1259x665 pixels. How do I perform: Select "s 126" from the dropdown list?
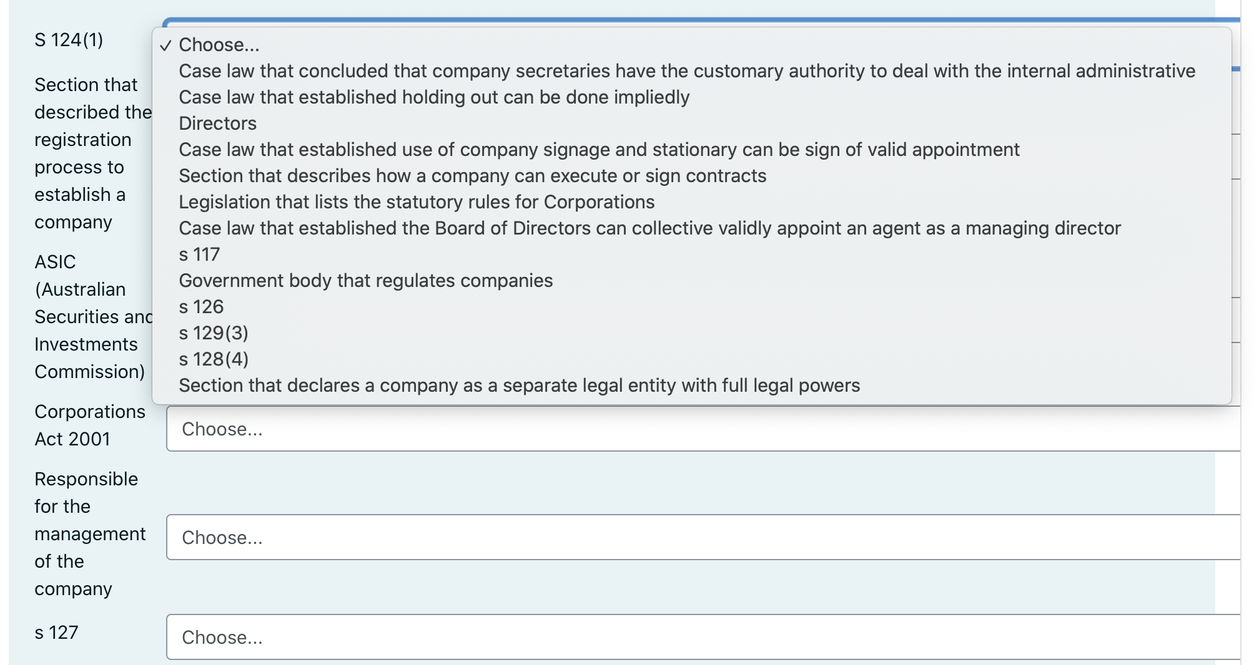200,306
